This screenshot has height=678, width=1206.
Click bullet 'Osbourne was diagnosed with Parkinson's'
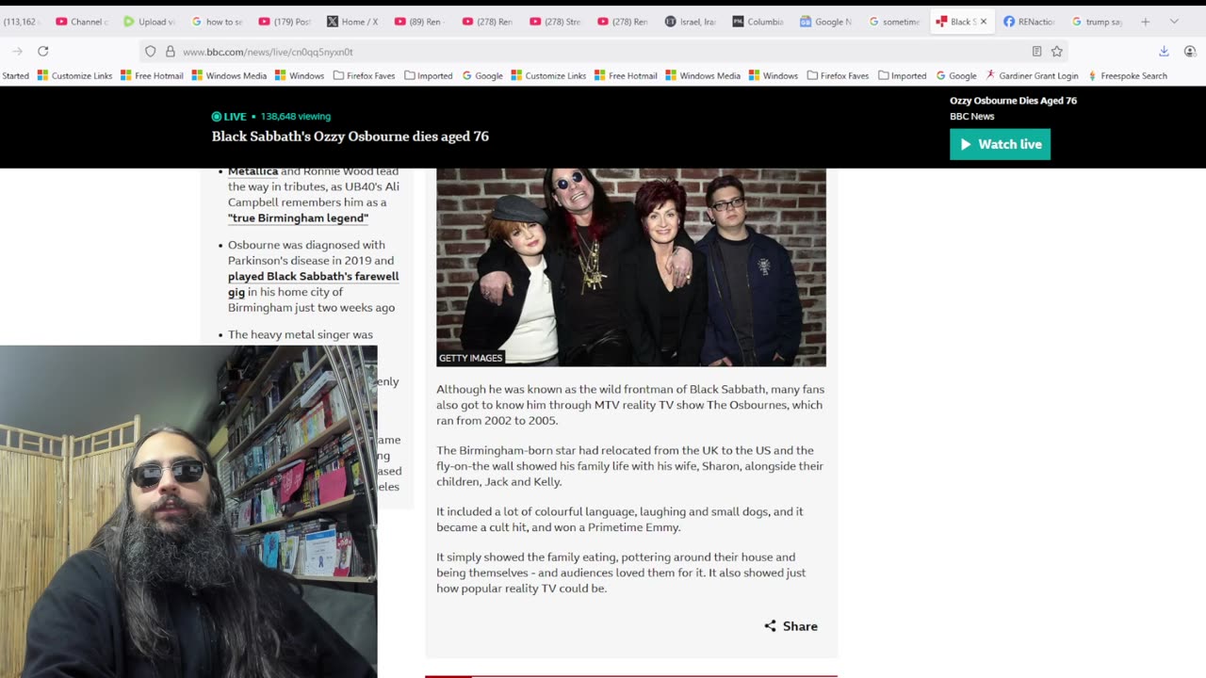pyautogui.click(x=314, y=276)
